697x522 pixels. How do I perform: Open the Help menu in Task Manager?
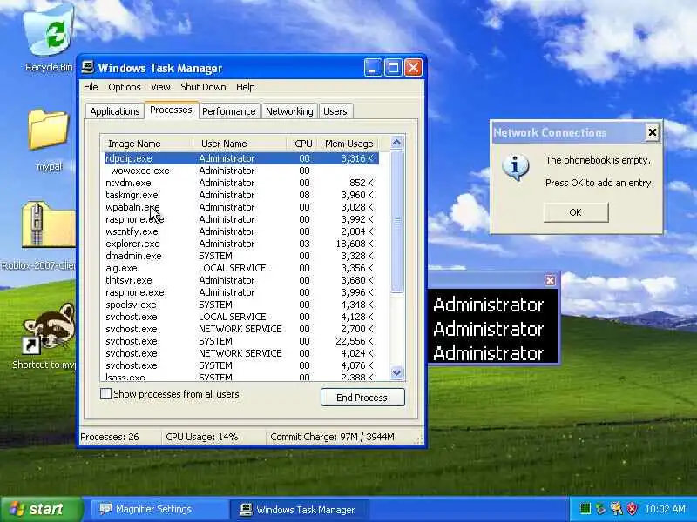tap(246, 87)
